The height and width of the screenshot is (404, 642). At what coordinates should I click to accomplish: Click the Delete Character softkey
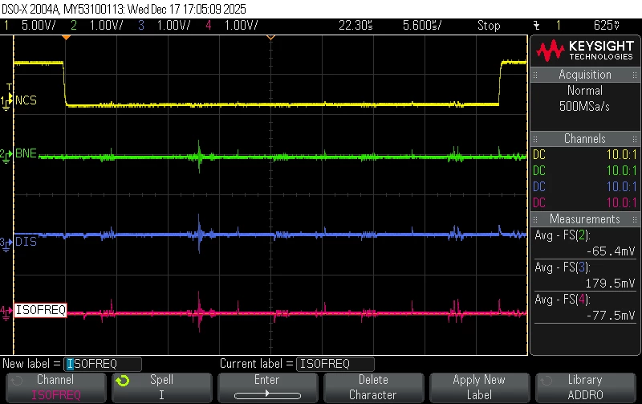[x=373, y=387]
